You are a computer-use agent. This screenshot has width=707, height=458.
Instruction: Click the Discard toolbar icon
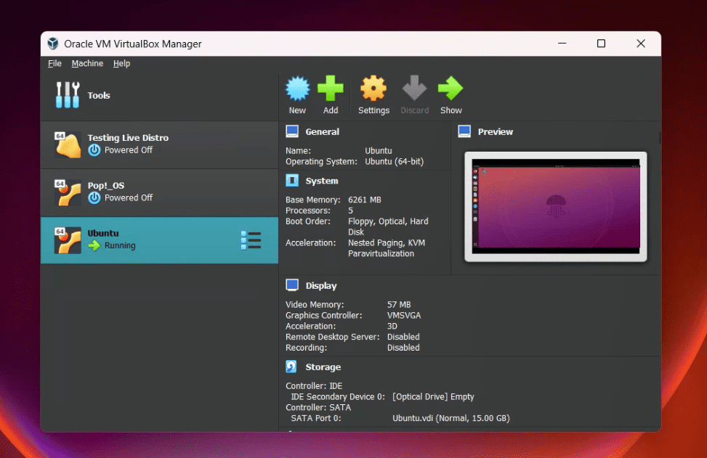[x=414, y=89]
